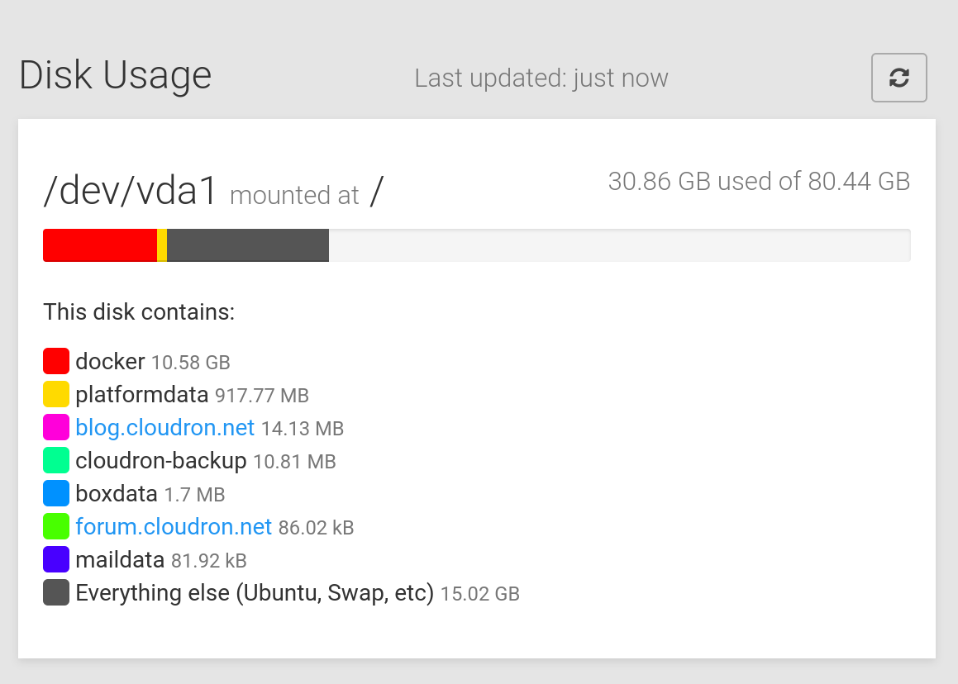Click the "30.86 GB used of 80.44 GB" text
The width and height of the screenshot is (958, 684).
758,181
